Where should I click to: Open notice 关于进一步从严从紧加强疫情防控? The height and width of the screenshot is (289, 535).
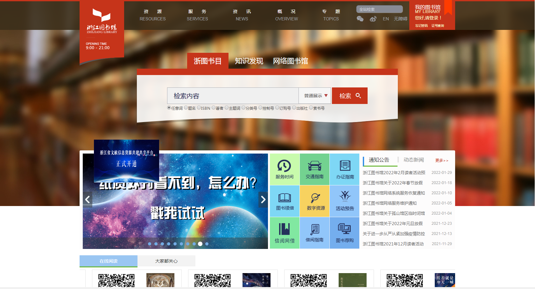point(394,234)
